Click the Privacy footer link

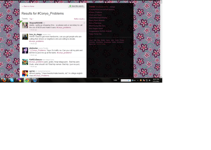[122, 40]
